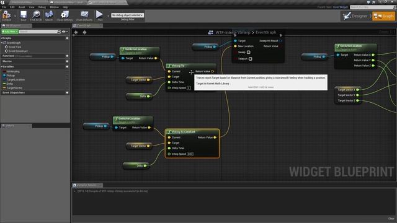
Task: Click the plus to add a new Function
Action: [x=67, y=56]
